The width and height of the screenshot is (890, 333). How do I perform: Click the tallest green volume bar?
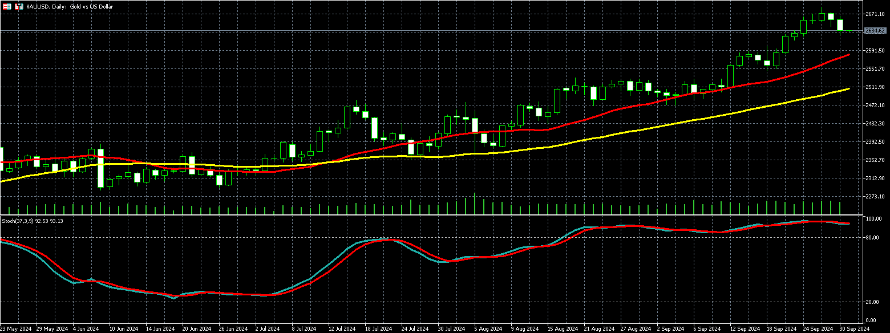(x=475, y=204)
